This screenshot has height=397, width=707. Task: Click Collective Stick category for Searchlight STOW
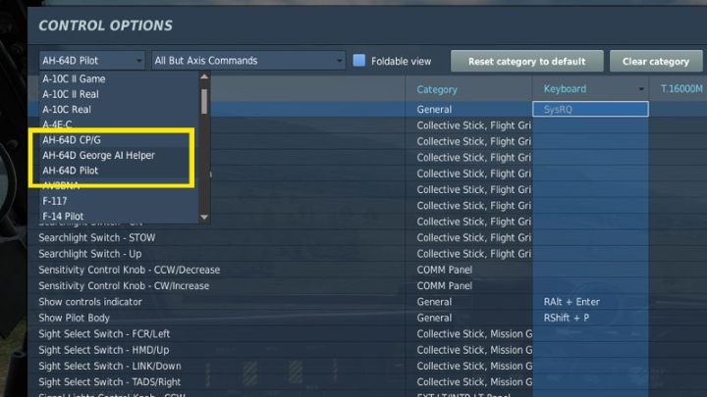474,237
